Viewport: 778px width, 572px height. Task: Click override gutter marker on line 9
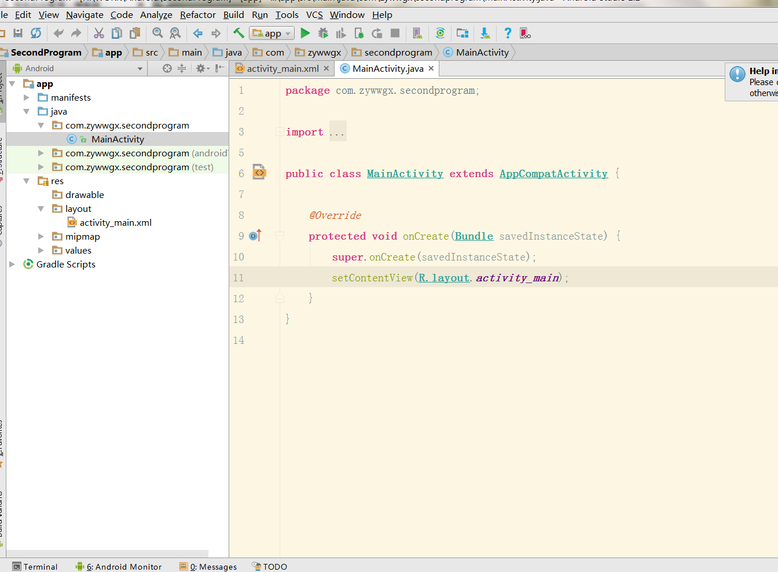coord(255,236)
